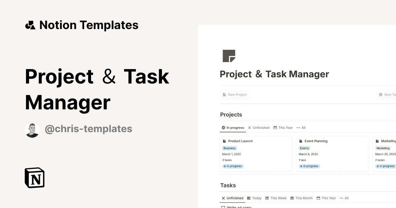This screenshot has height=208, width=396.
Task: Click the Notion N logo at bottom left
Action: (34, 178)
